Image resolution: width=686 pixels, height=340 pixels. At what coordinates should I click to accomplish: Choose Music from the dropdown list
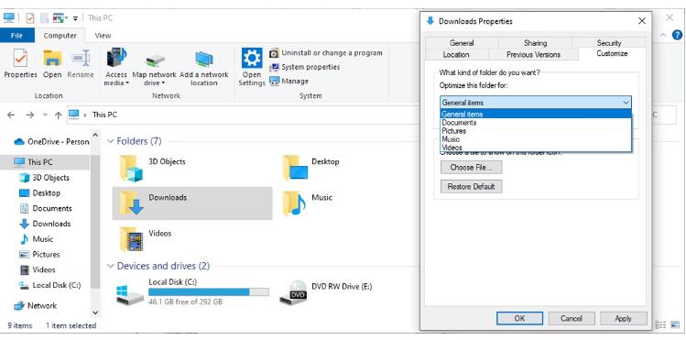[x=536, y=139]
